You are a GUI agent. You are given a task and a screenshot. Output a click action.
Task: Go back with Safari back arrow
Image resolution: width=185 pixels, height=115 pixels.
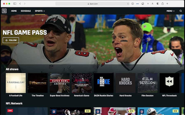pyautogui.click(x=20, y=4)
